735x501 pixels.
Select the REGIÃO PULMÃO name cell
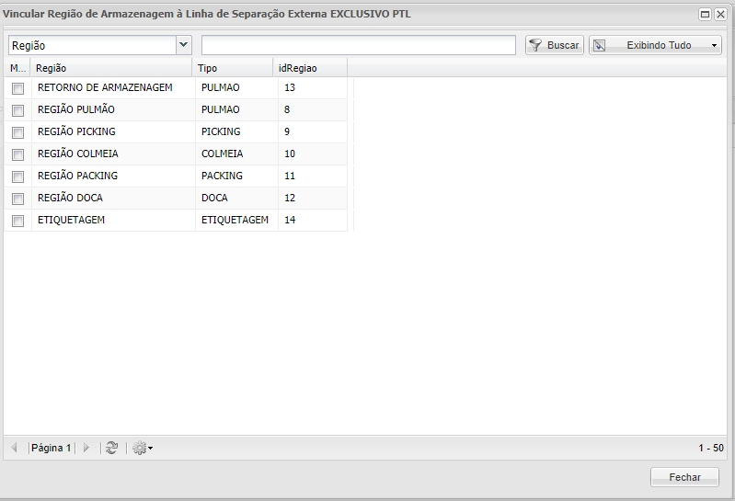[x=113, y=109]
